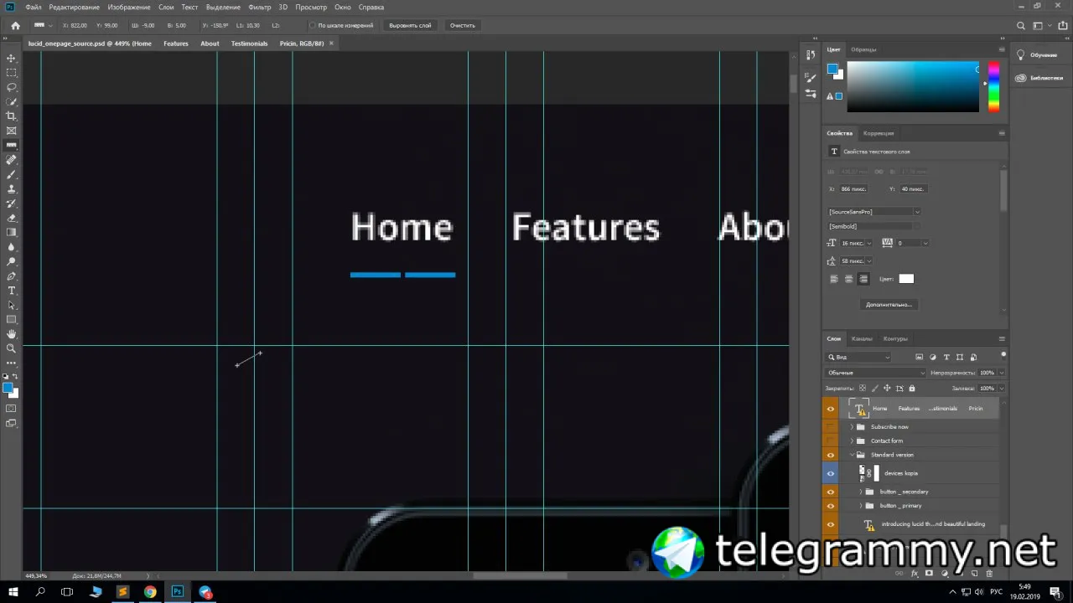This screenshot has width=1073, height=603.
Task: Collapse the Standard version group
Action: [x=852, y=455]
